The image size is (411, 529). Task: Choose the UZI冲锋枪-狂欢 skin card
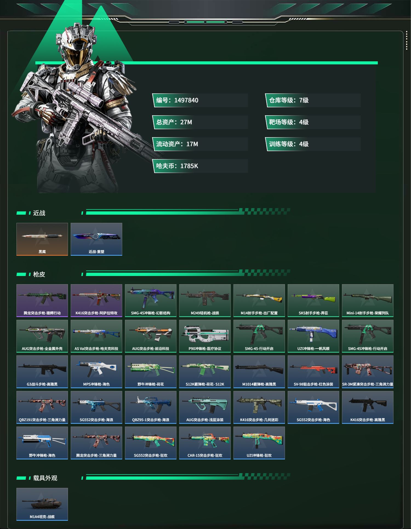[x=259, y=443]
